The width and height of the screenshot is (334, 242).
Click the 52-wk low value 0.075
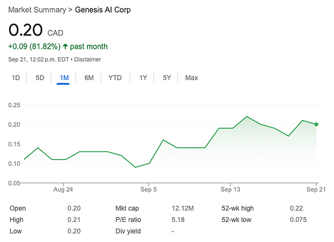click(x=298, y=220)
